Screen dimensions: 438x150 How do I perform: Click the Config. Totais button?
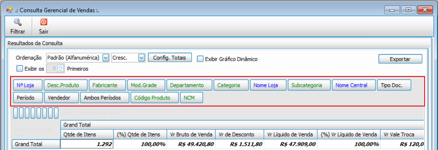tap(170, 58)
